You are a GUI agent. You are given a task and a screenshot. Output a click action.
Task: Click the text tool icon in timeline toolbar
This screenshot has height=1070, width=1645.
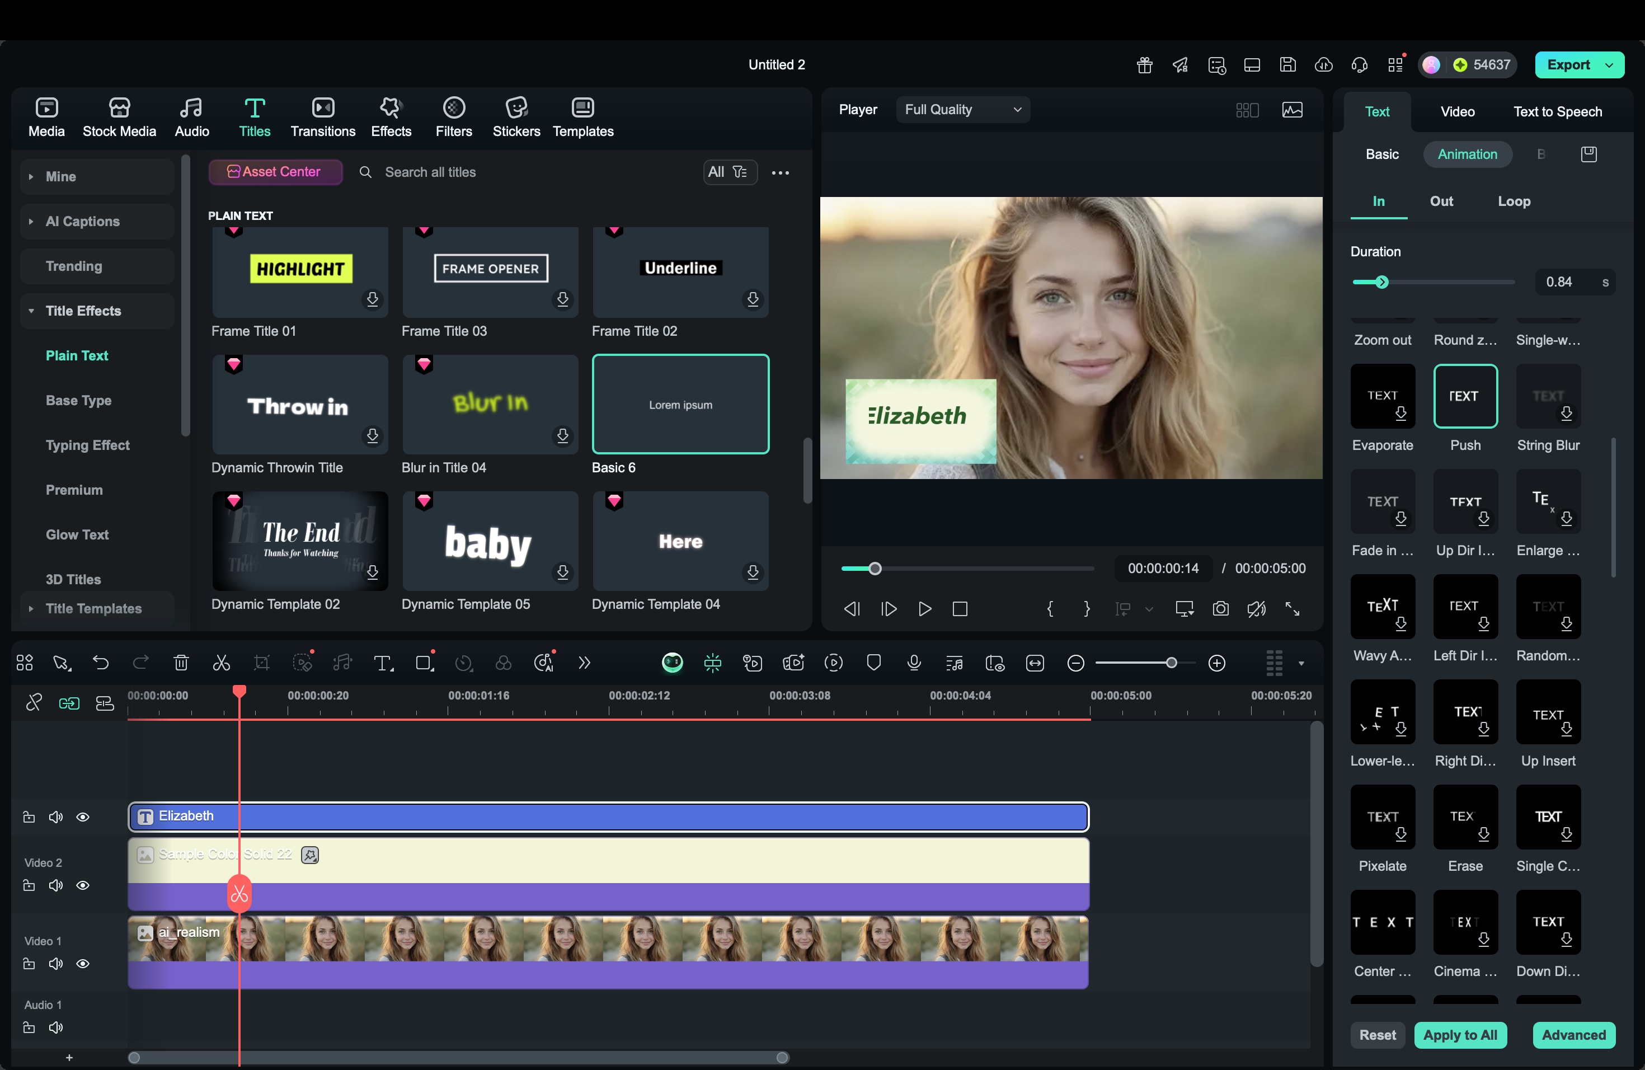coord(383,663)
